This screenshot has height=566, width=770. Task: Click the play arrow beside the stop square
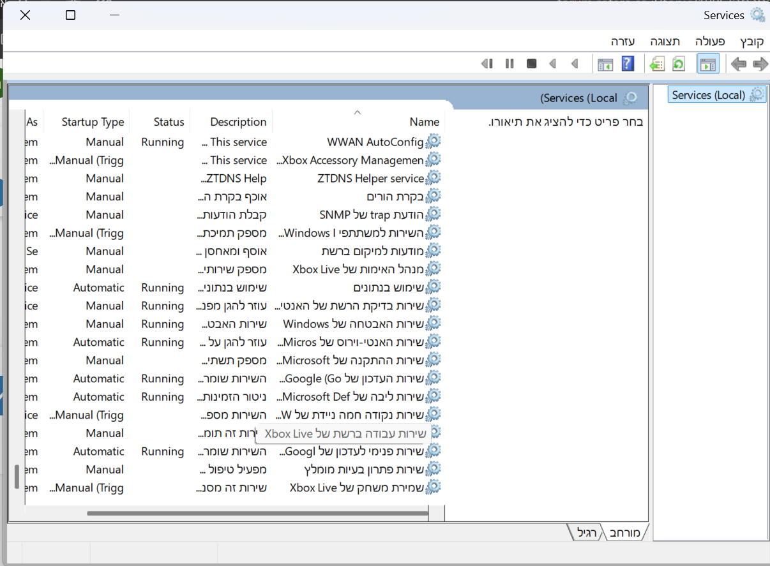click(553, 64)
